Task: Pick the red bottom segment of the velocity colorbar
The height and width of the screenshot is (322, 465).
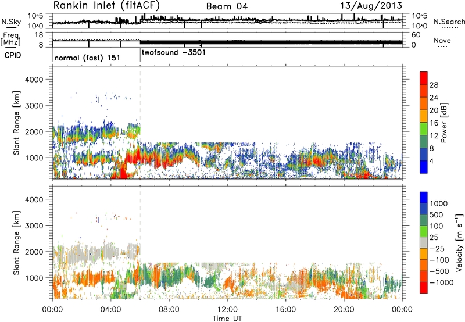Action: [x=424, y=288]
